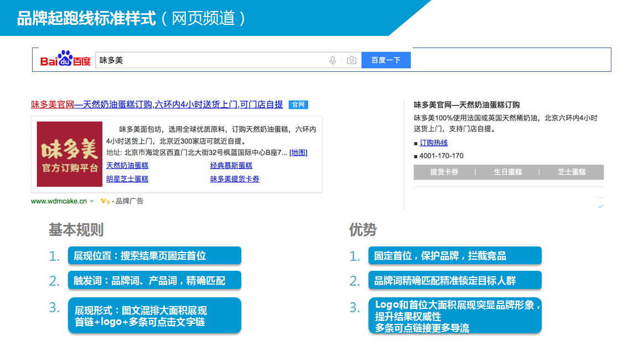Click the 固定首位，保护品牌，拦截竞品 box
628x352 pixels.
click(x=455, y=256)
